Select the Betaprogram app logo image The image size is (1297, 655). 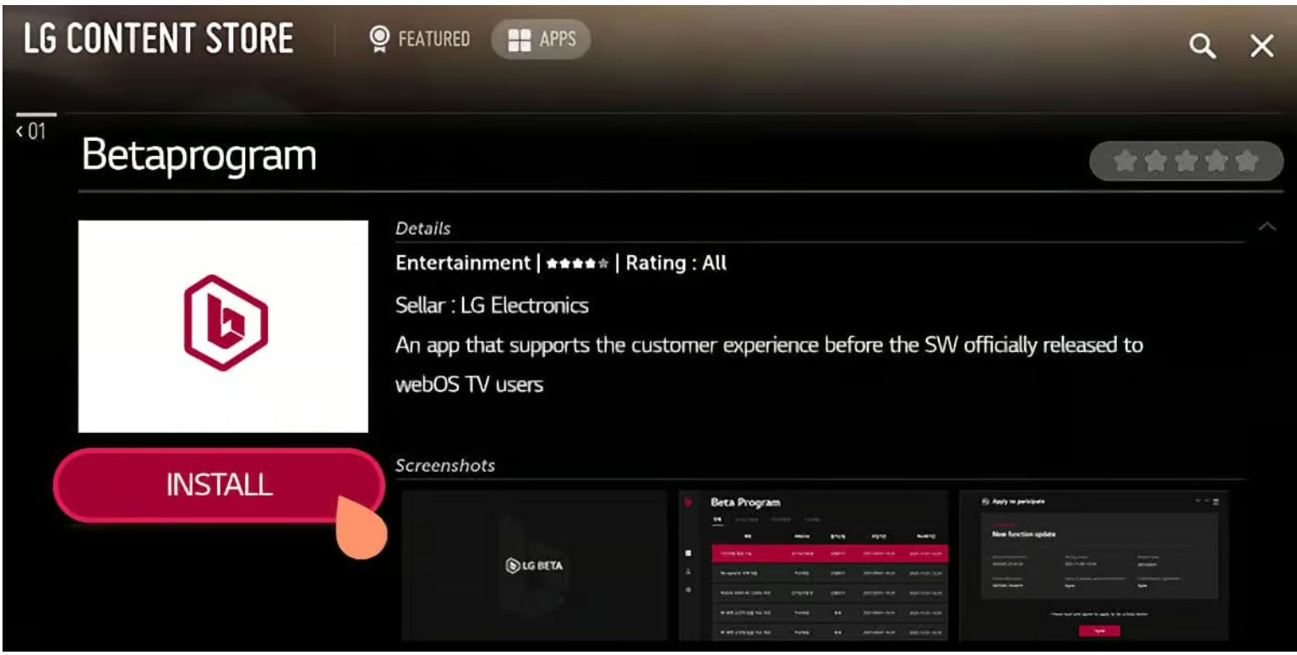pyautogui.click(x=223, y=327)
